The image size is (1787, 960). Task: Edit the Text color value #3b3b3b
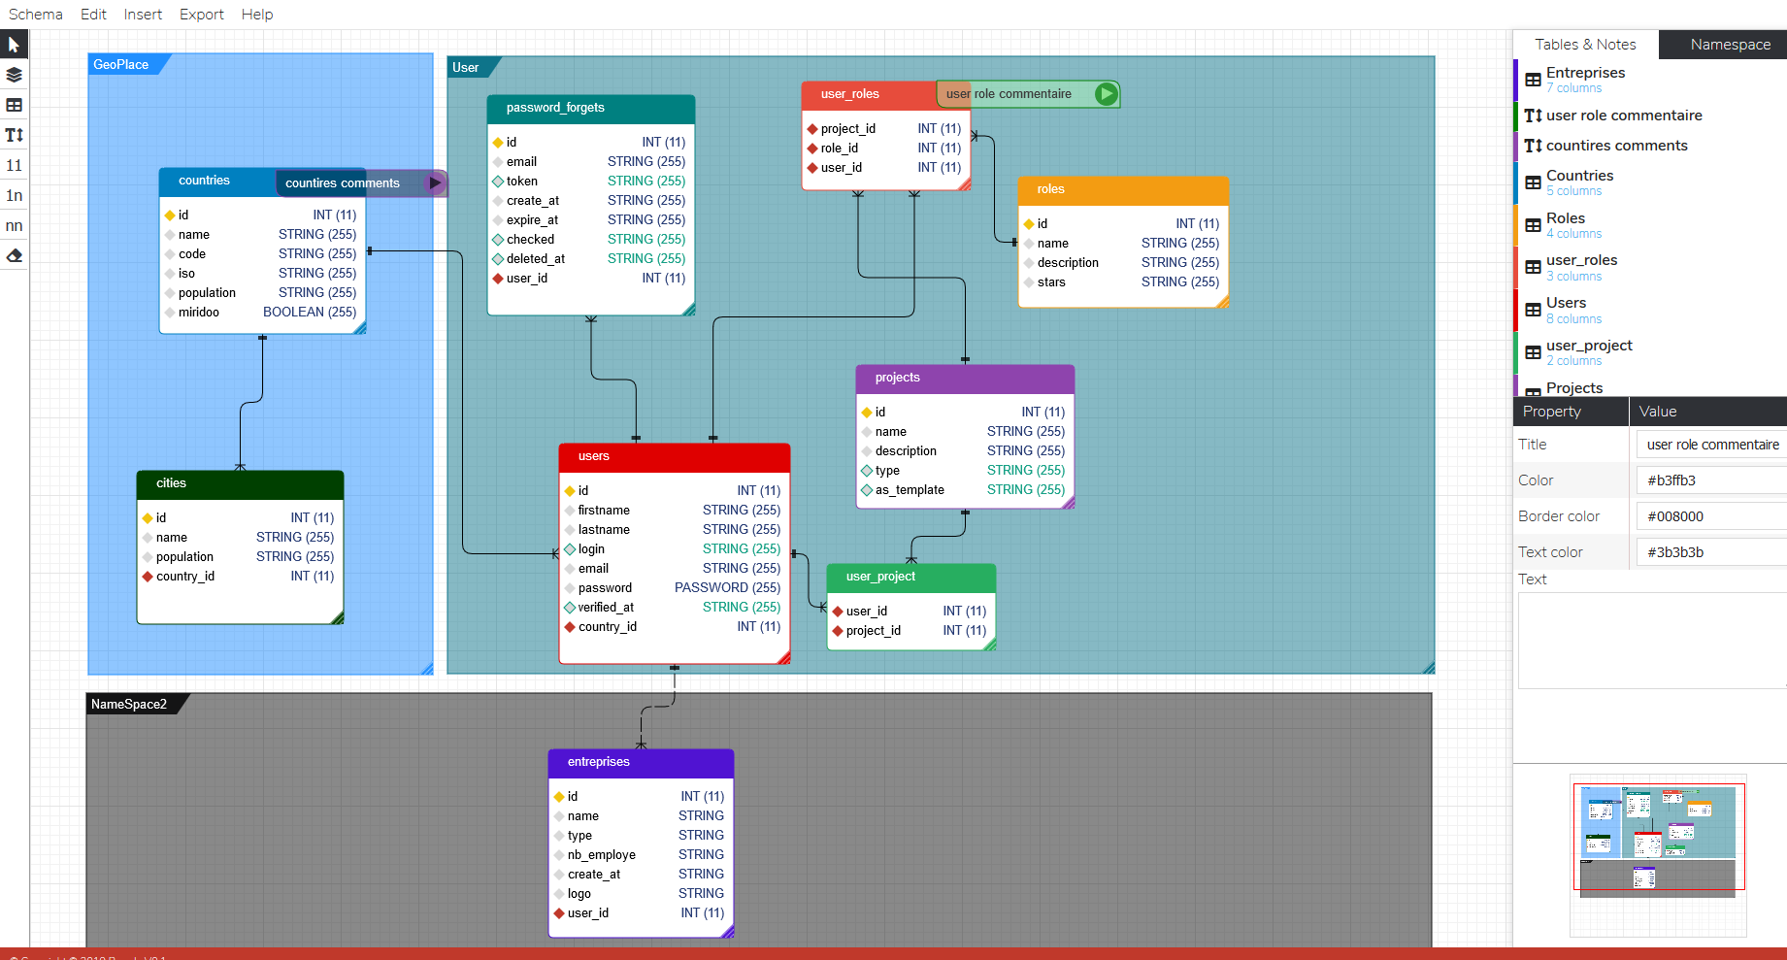(x=1711, y=552)
